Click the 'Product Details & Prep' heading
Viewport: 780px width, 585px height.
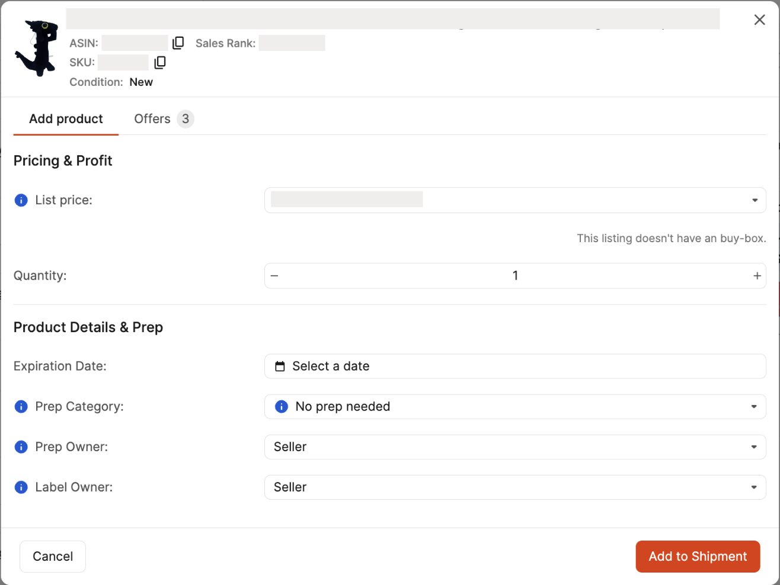(x=88, y=327)
